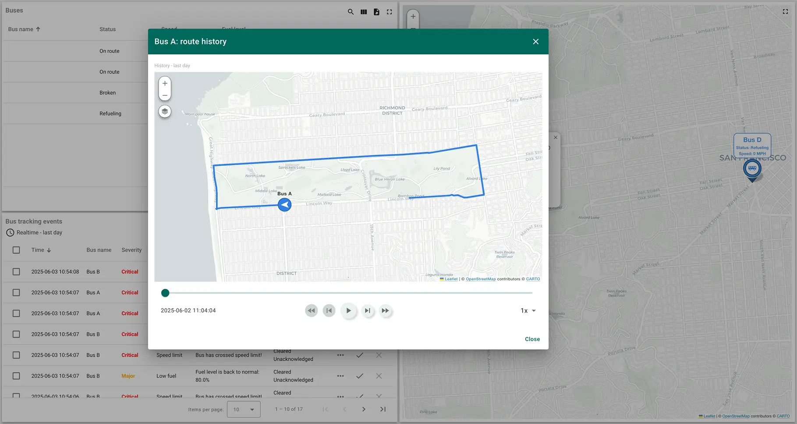Tick the Major Low fuel event checkbox
The image size is (797, 424).
point(16,376)
